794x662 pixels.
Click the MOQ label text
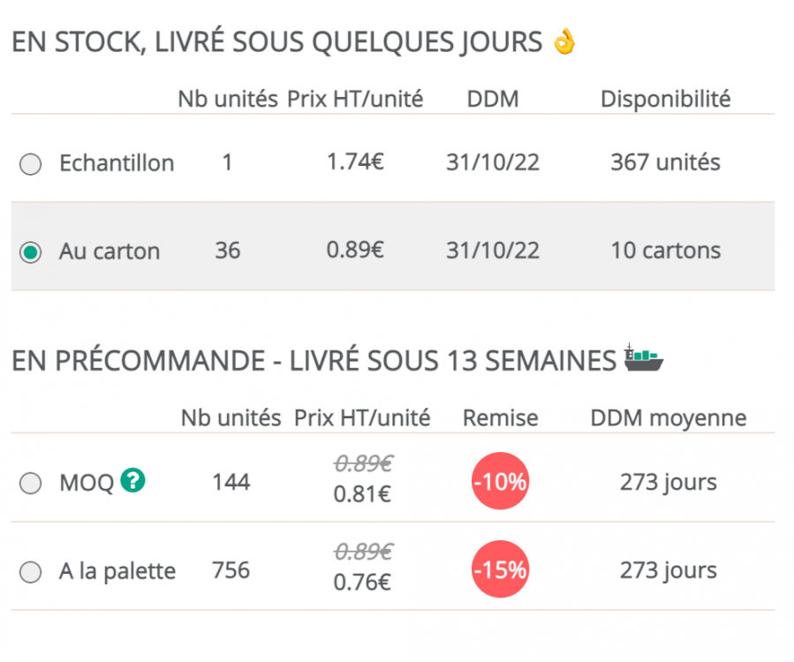pos(87,483)
